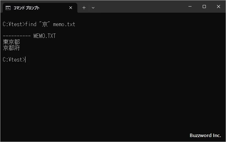226x142 pixels.
Task: Click the empty title bar area
Action: (x=140, y=7)
